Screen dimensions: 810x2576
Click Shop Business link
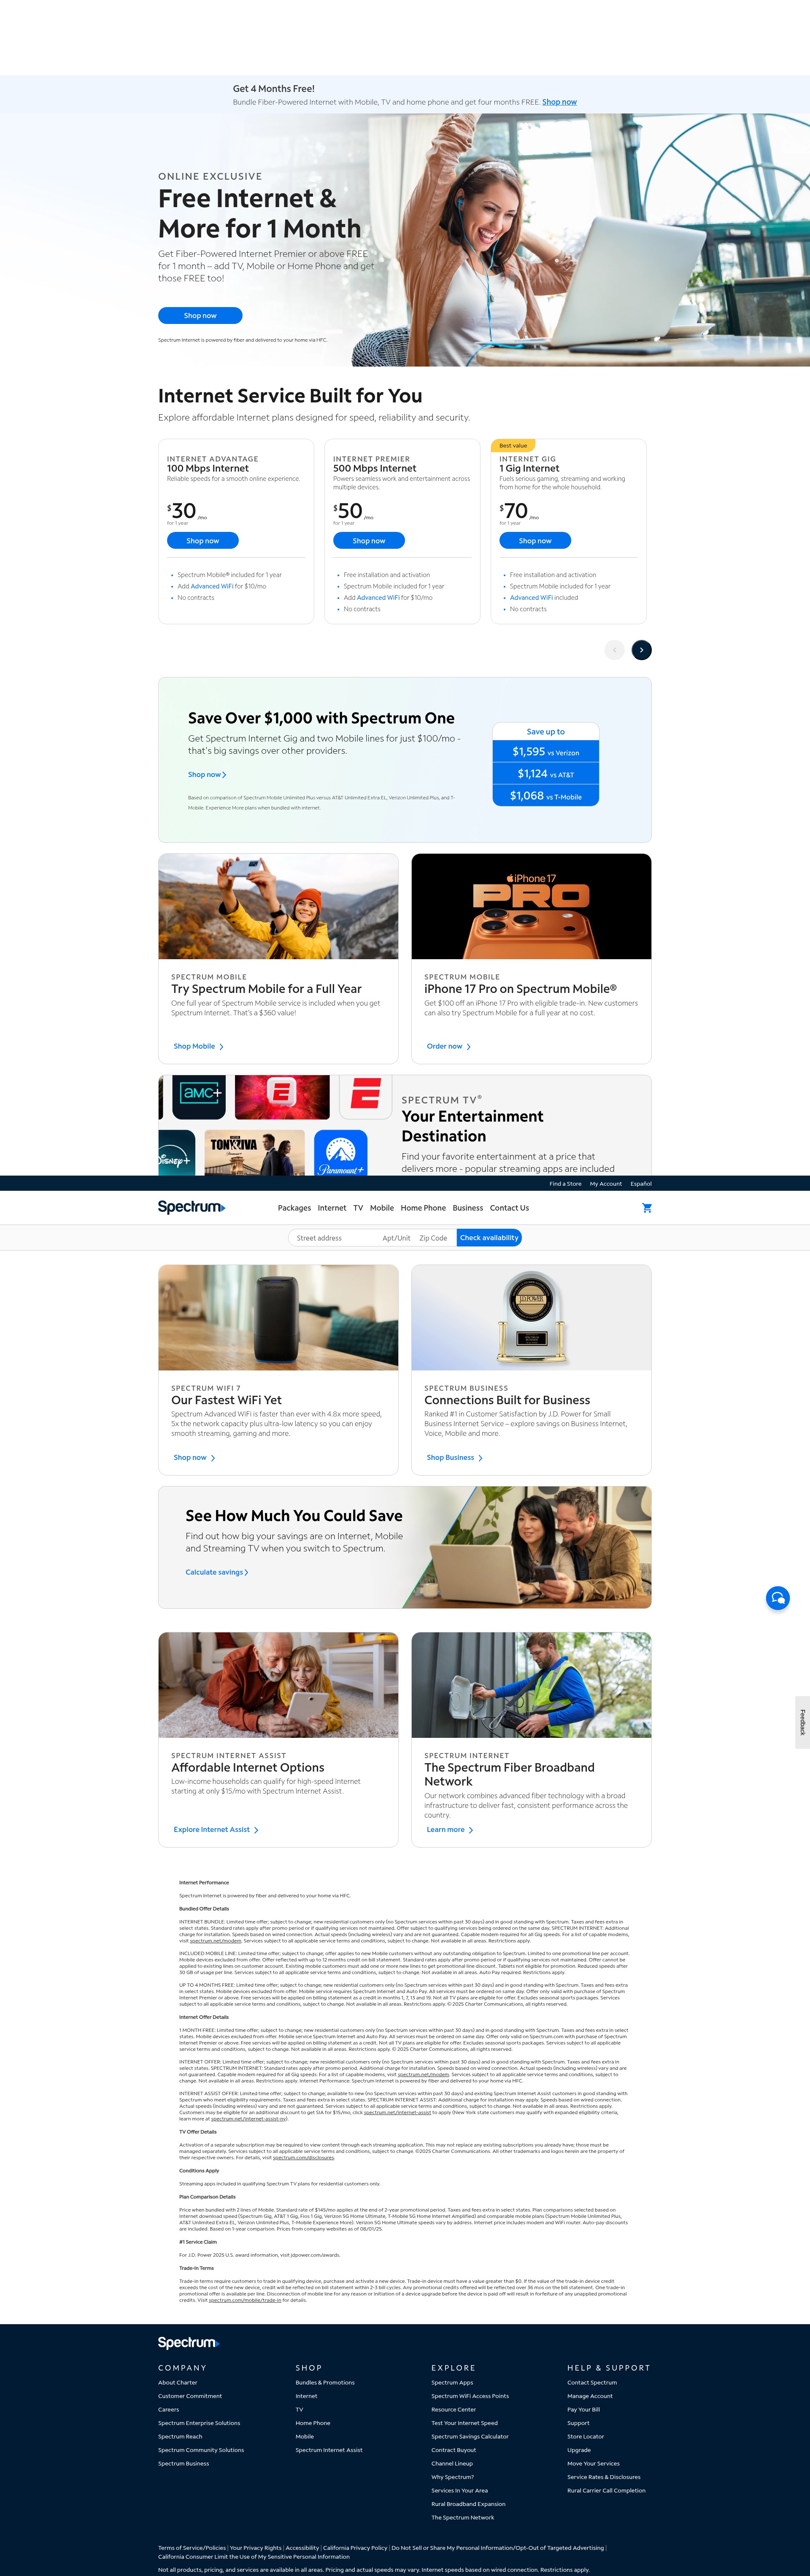tap(454, 1458)
